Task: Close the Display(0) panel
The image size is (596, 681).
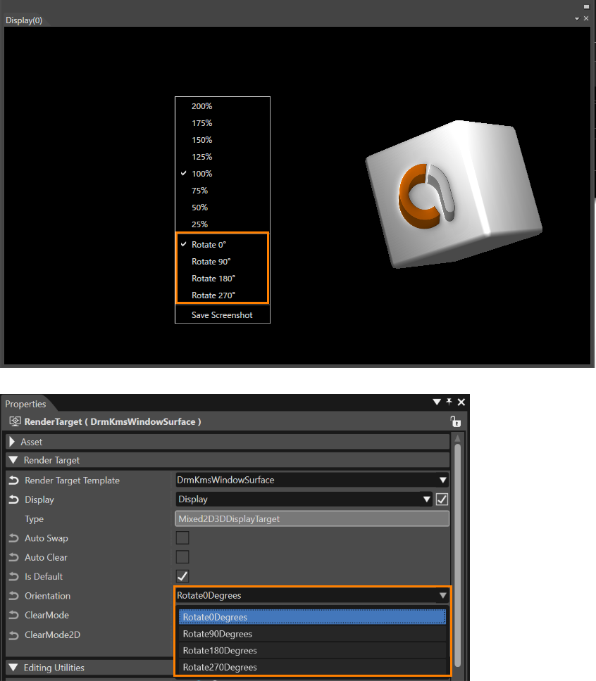Action: coord(586,18)
